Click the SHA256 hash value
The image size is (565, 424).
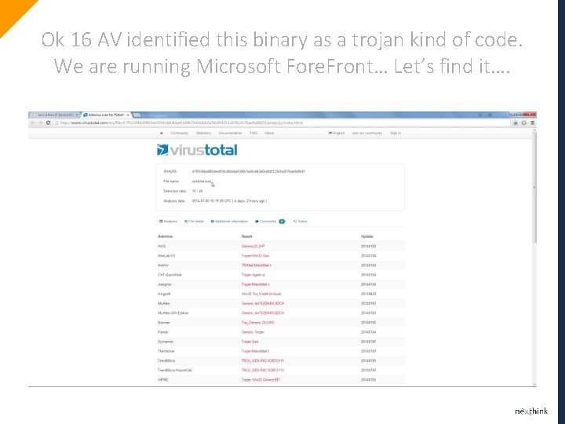click(x=248, y=172)
